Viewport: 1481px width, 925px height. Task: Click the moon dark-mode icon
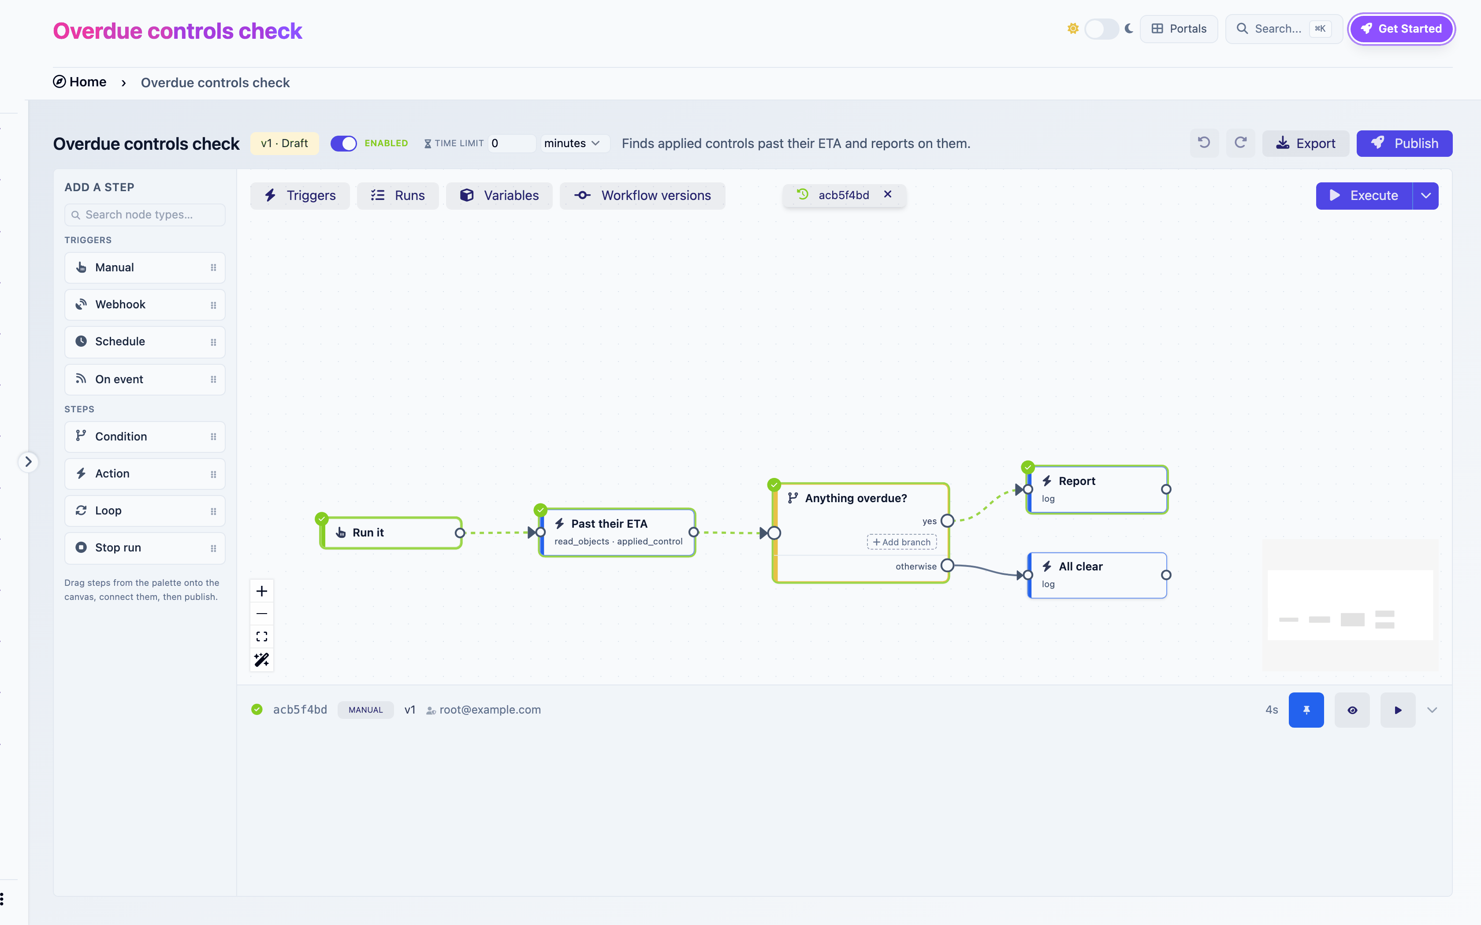coord(1129,29)
